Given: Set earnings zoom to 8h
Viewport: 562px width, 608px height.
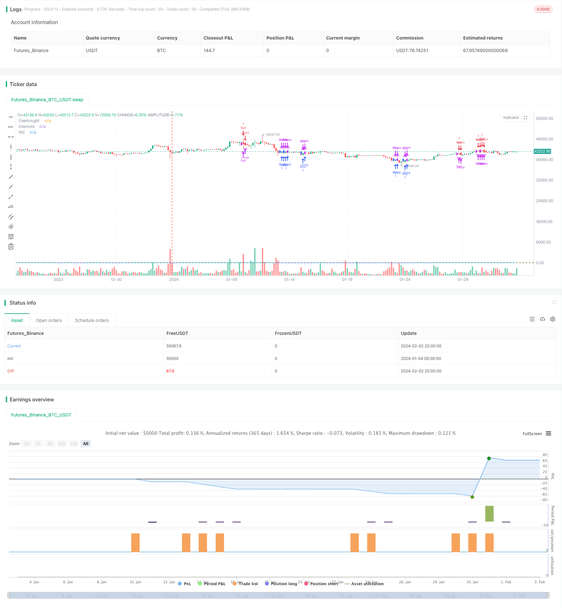Looking at the screenshot, I should (x=50, y=443).
